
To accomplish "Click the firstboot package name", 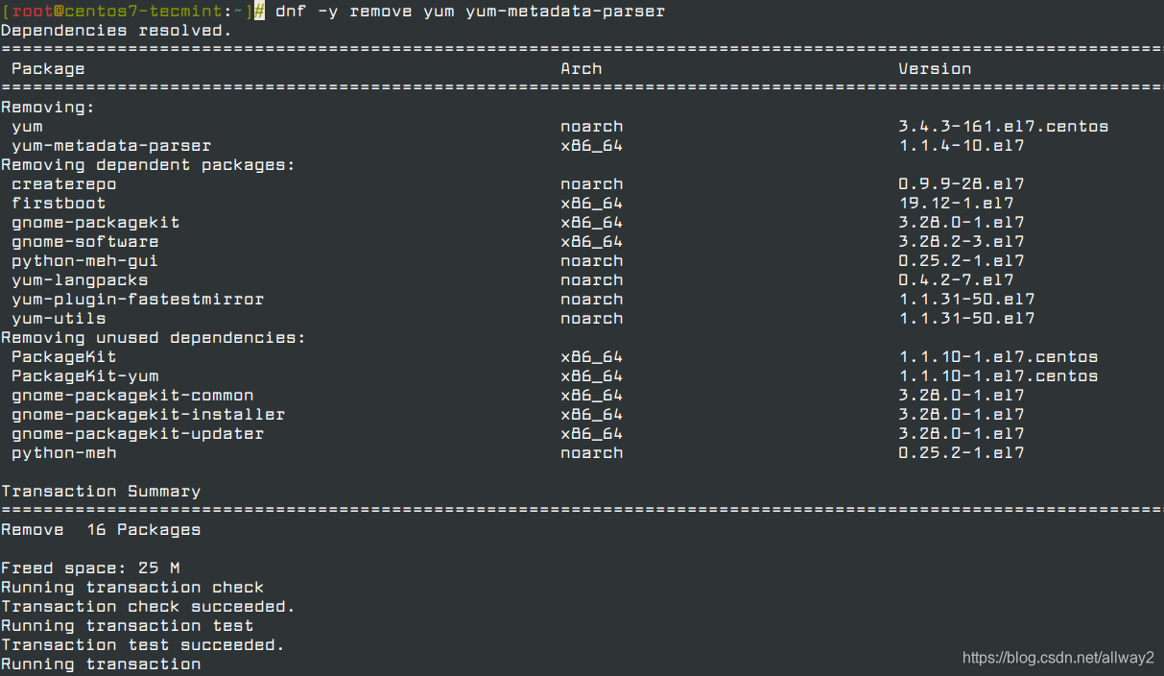I will (59, 204).
